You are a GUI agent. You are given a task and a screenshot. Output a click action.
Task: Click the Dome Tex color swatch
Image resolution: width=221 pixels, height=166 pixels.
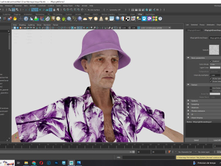coord(215,94)
